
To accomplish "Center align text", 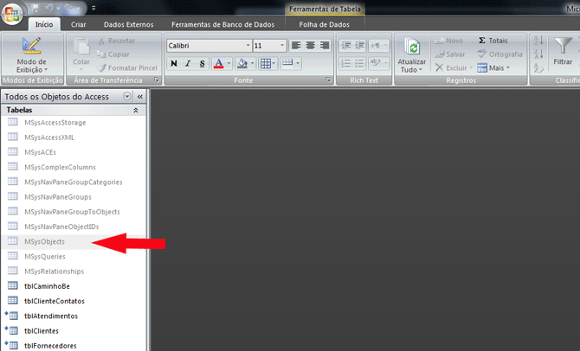I will 311,46.
